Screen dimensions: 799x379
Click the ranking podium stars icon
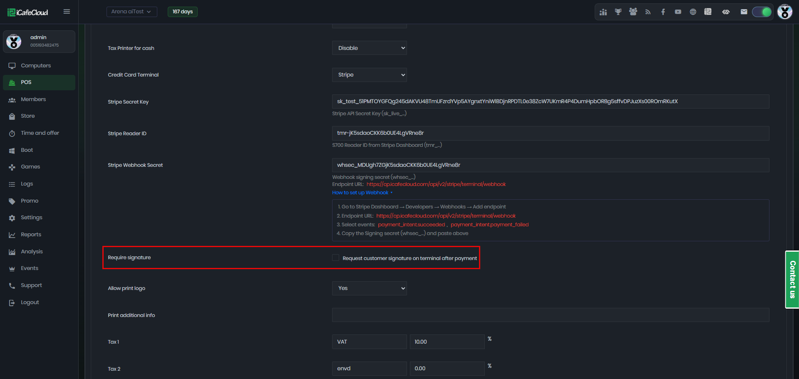pyautogui.click(x=603, y=12)
